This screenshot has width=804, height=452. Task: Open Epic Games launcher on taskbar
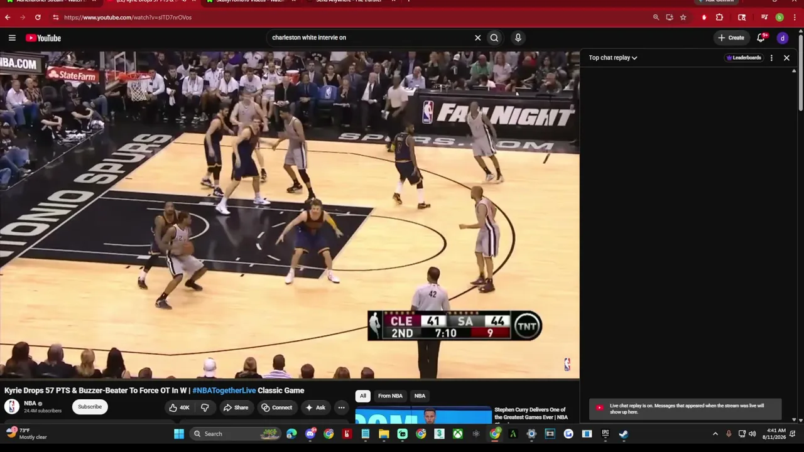click(x=605, y=434)
